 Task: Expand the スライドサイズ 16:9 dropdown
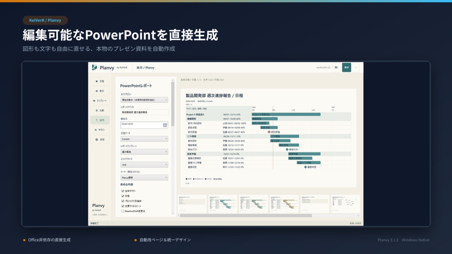coord(144,165)
